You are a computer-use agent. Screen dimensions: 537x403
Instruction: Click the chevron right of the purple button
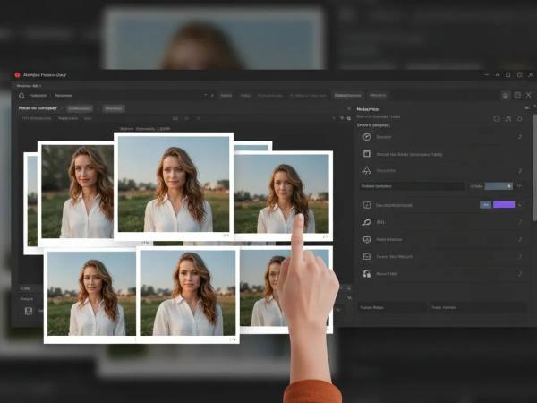click(x=520, y=204)
